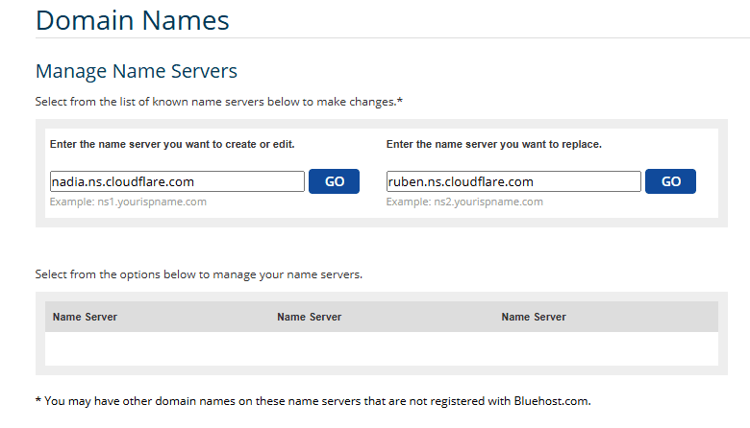This screenshot has height=428, width=750.
Task: Click the Bluehost.com text in the footnote
Action: [553, 401]
